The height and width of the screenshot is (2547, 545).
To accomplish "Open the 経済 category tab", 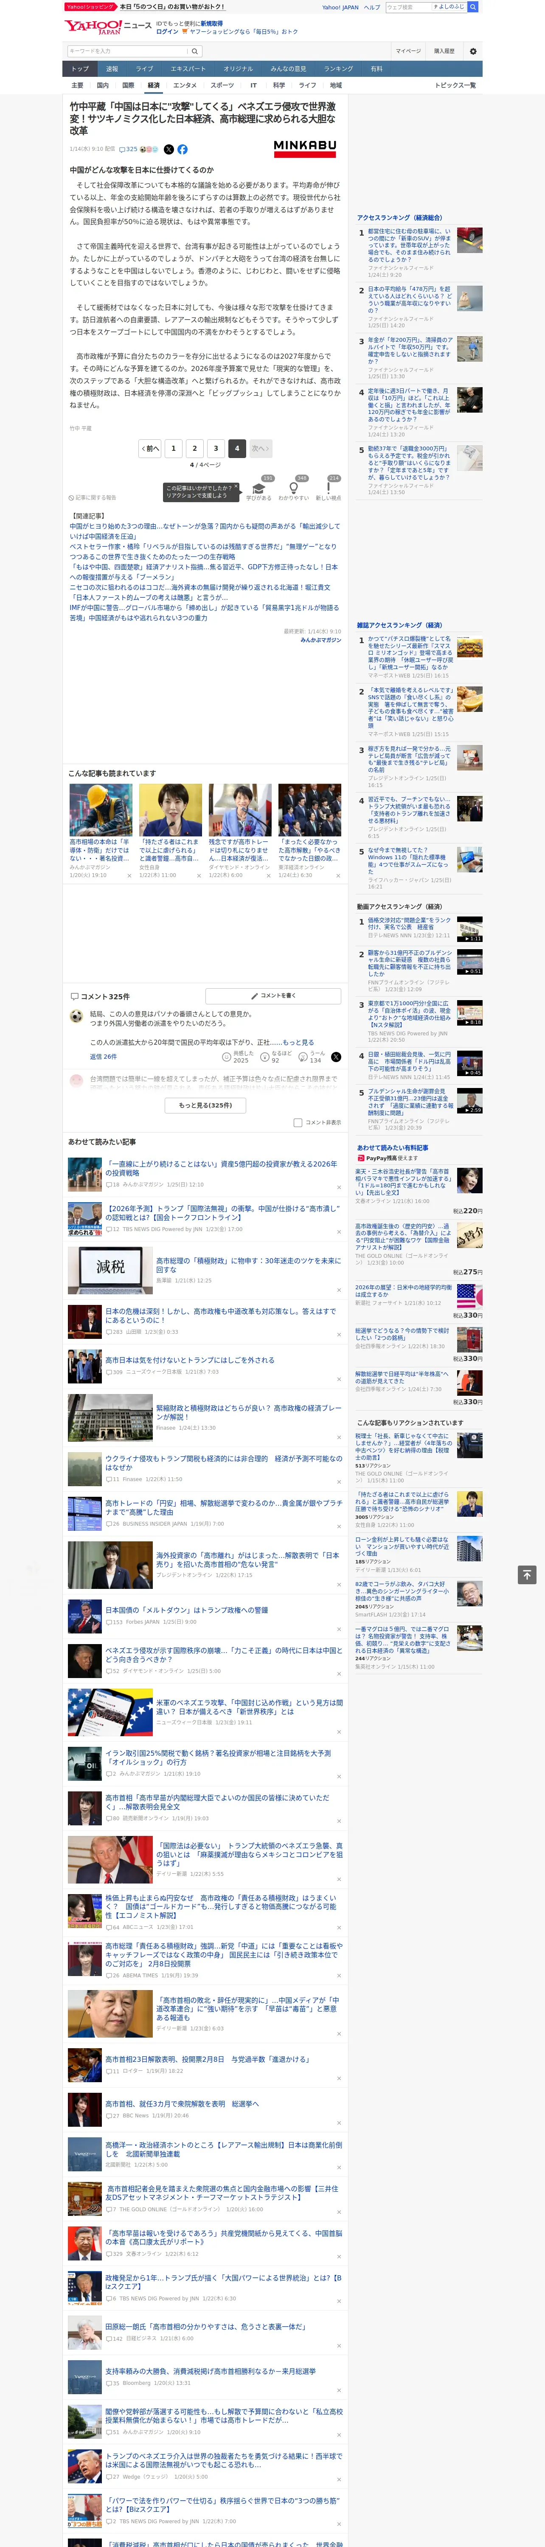I will click(153, 85).
